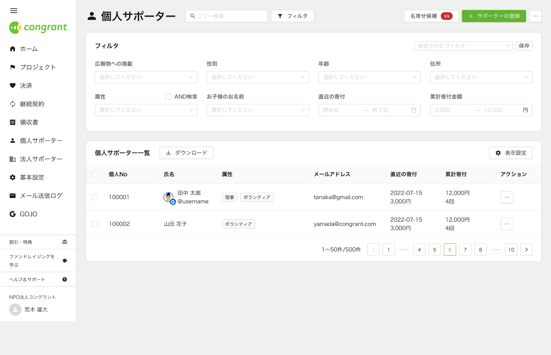
Task: Click graduation cap icon for fundraising learning
Action: tap(65, 261)
